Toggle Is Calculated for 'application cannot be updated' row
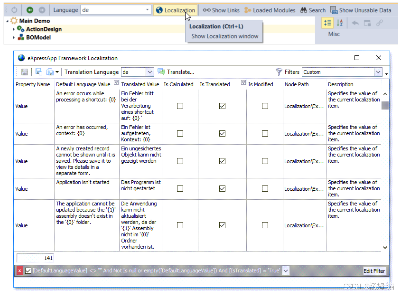The height and width of the screenshot is (293, 398). [180, 225]
